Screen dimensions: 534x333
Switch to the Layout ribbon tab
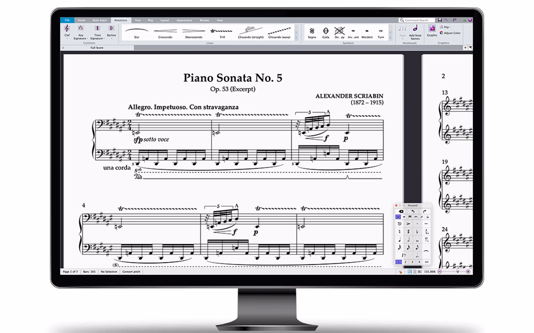165,20
